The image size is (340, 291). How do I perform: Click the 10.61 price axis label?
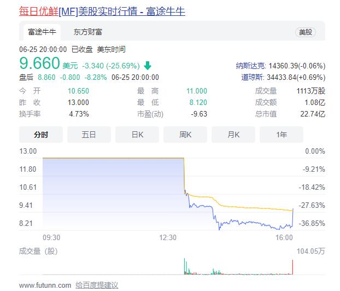click(x=28, y=187)
